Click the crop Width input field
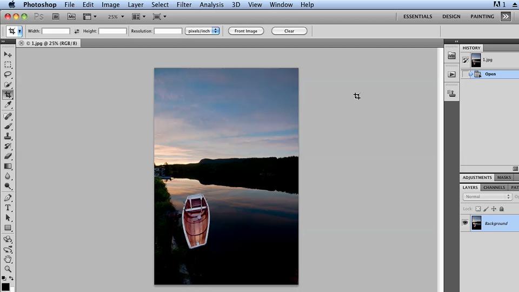This screenshot has width=519, height=292. [x=56, y=31]
